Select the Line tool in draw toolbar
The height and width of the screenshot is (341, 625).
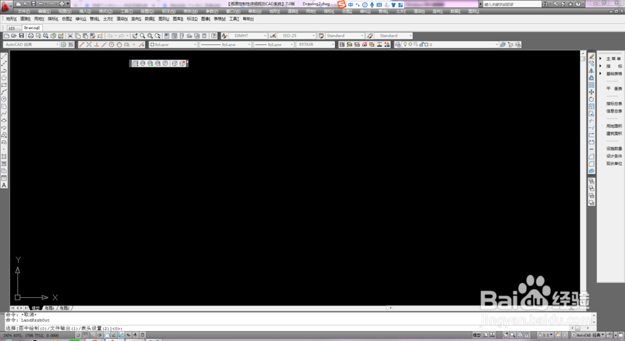coord(4,56)
